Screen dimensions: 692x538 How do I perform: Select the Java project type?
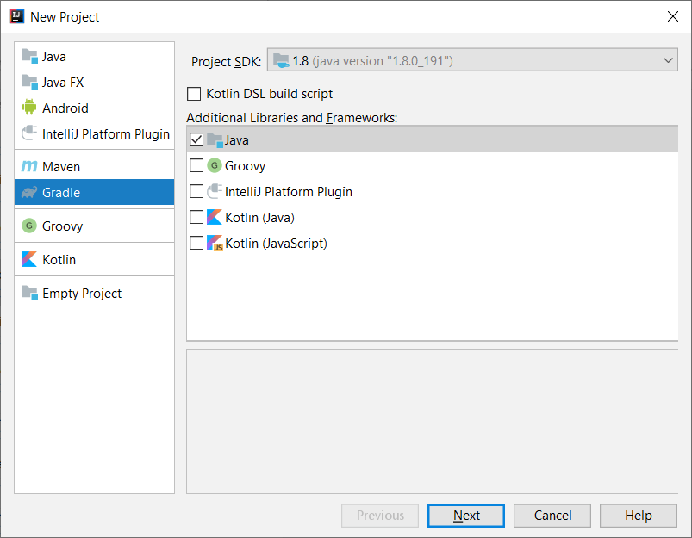tap(95, 57)
